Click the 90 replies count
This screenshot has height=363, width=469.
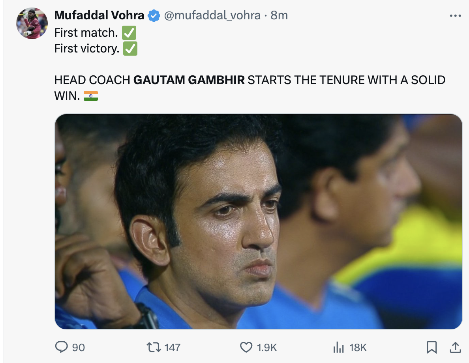pyautogui.click(x=79, y=348)
